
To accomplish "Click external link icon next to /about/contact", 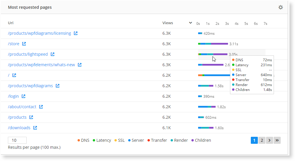I will pos(41,107).
